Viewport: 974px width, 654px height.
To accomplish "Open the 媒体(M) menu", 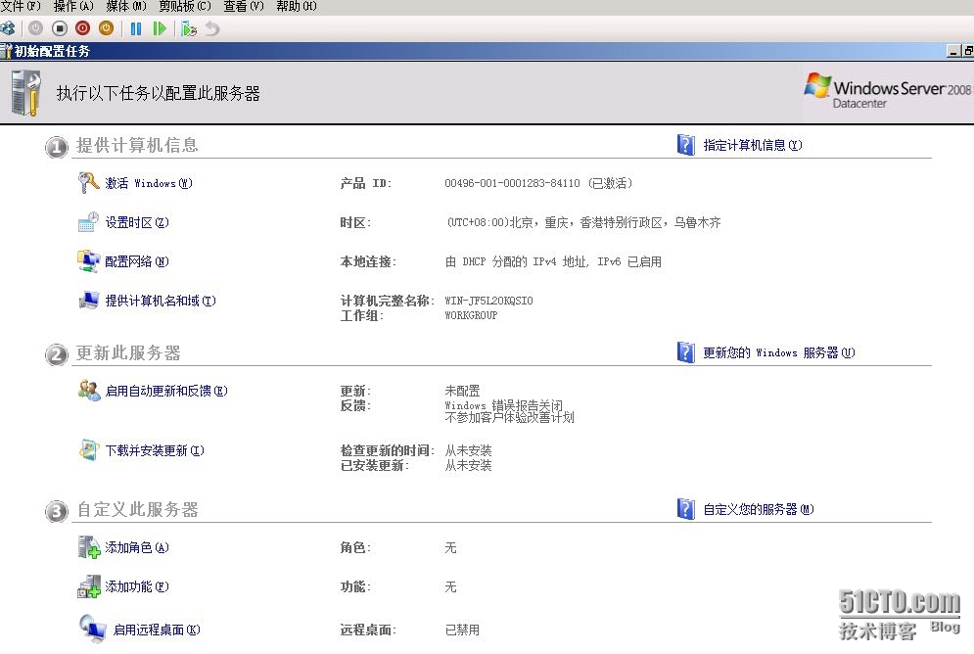I will click(126, 6).
